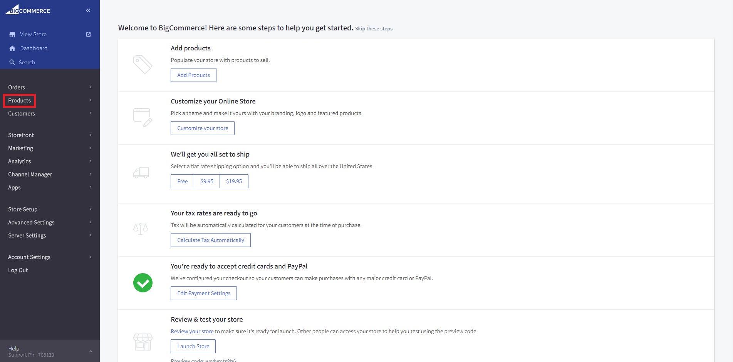Click the Customize store browser-pencil icon
The image size is (733, 362).
(143, 117)
